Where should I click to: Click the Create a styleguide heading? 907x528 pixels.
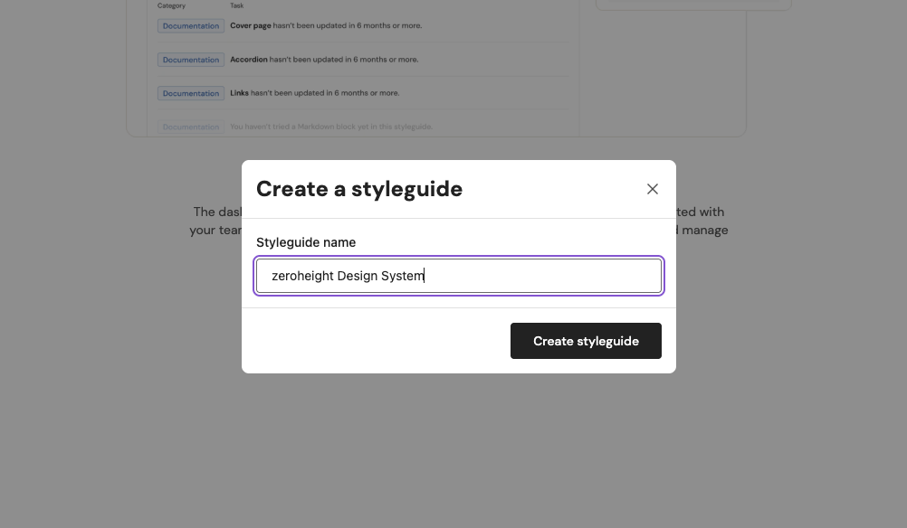coord(359,189)
